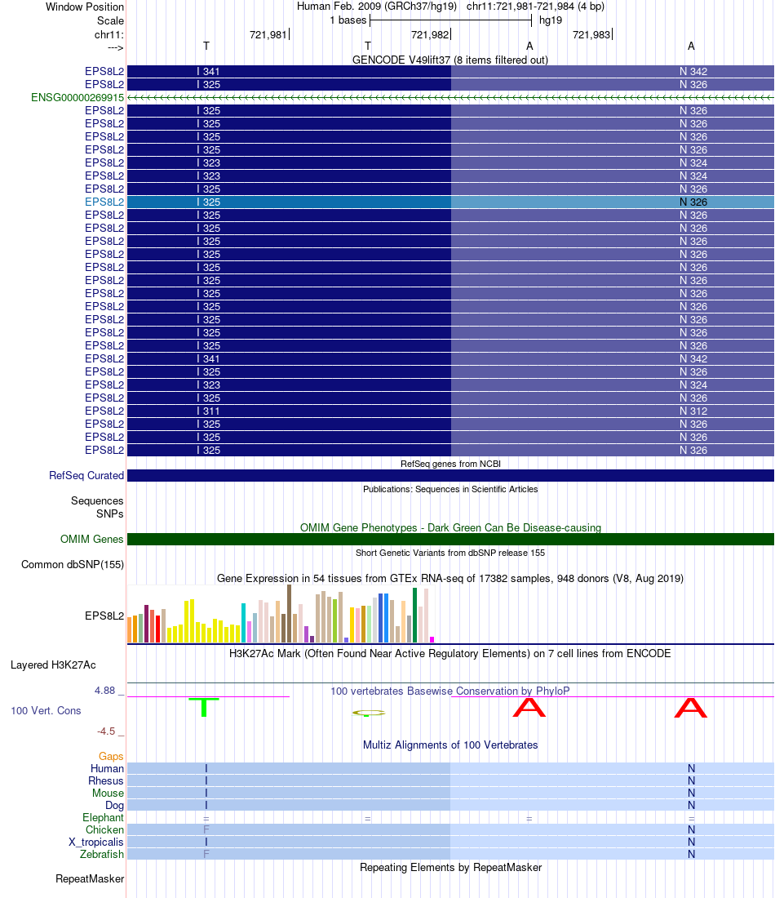Open Gene Expression in 54 tissues GTEx title
The width and height of the screenshot is (775, 898).
[x=449, y=579]
